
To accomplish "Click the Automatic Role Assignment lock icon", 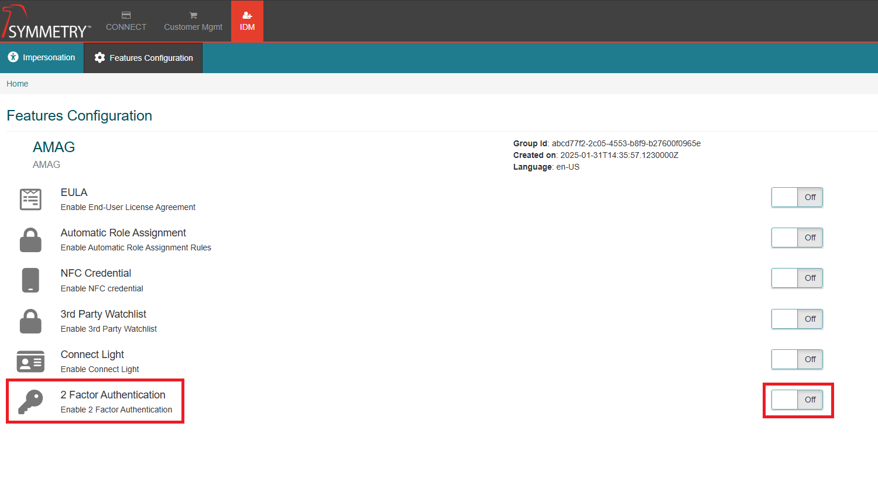I will (x=30, y=240).
